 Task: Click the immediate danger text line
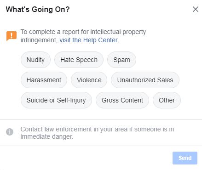(x=47, y=136)
